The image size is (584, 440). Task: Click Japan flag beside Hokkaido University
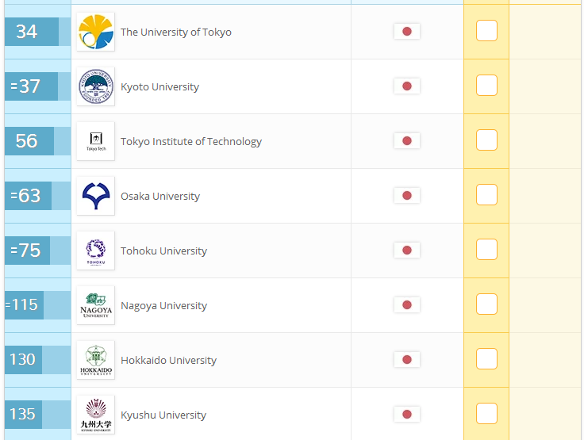point(407,360)
